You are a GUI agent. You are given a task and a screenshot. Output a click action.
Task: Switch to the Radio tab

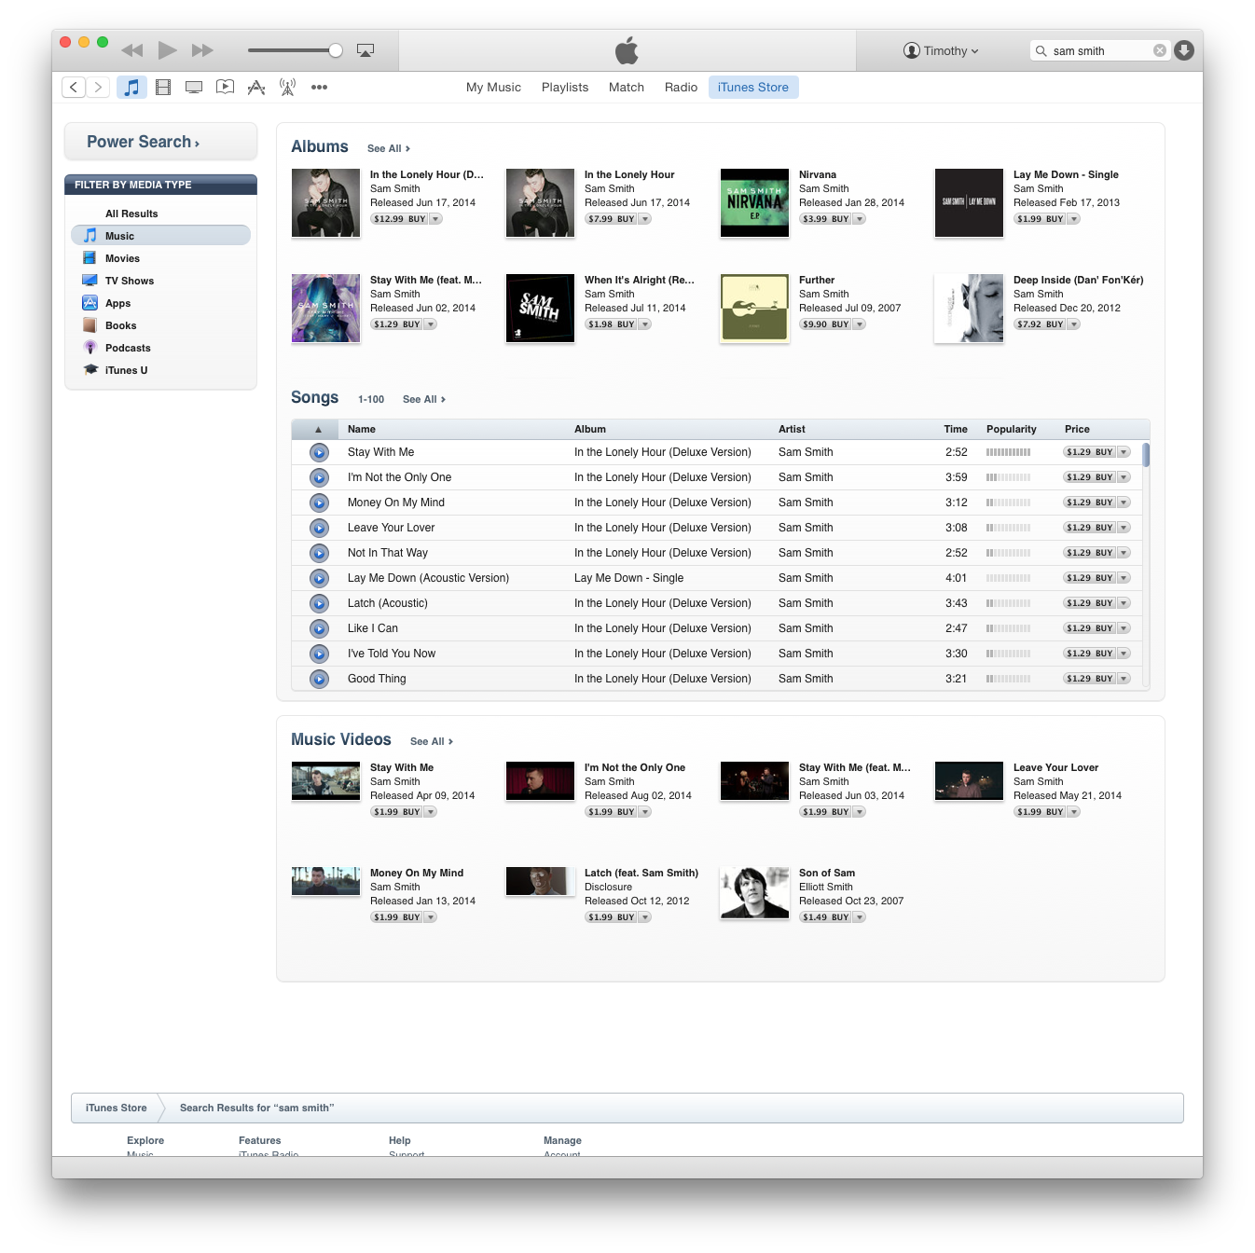(x=681, y=87)
